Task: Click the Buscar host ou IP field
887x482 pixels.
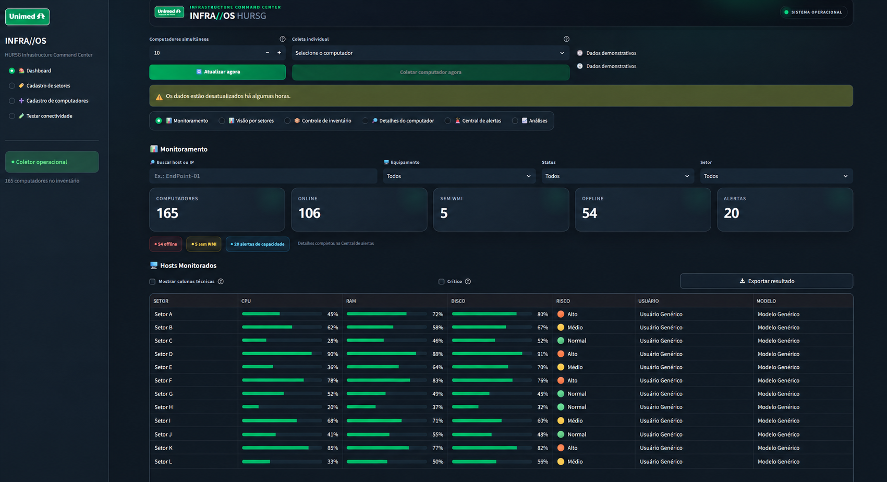Action: (263, 176)
